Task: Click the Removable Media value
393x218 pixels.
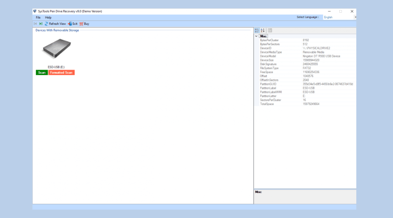Action: pyautogui.click(x=313, y=52)
